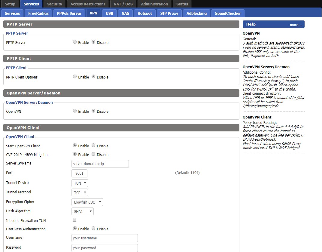The width and height of the screenshot is (322, 252).
Task: Click the Password input field
Action: [105, 248]
